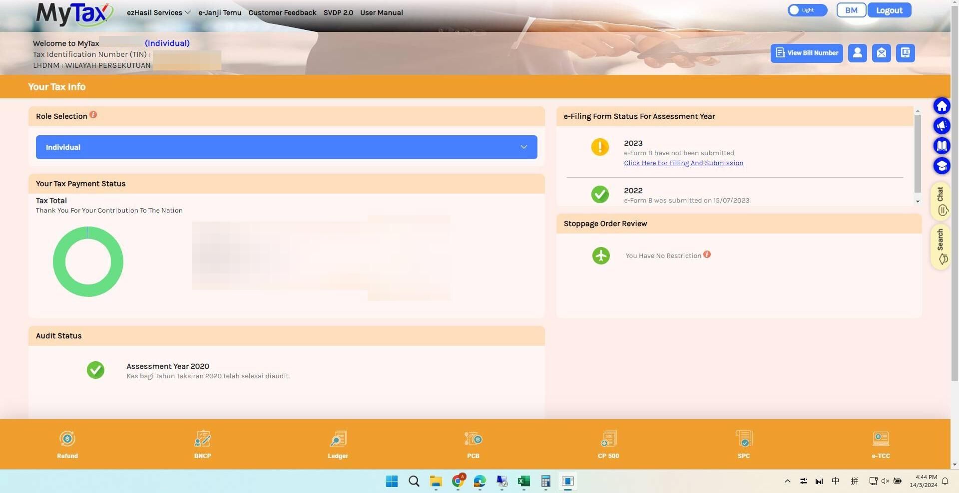The height and width of the screenshot is (493, 959).
Task: Show hidden system tray icons chevron
Action: [x=787, y=481]
